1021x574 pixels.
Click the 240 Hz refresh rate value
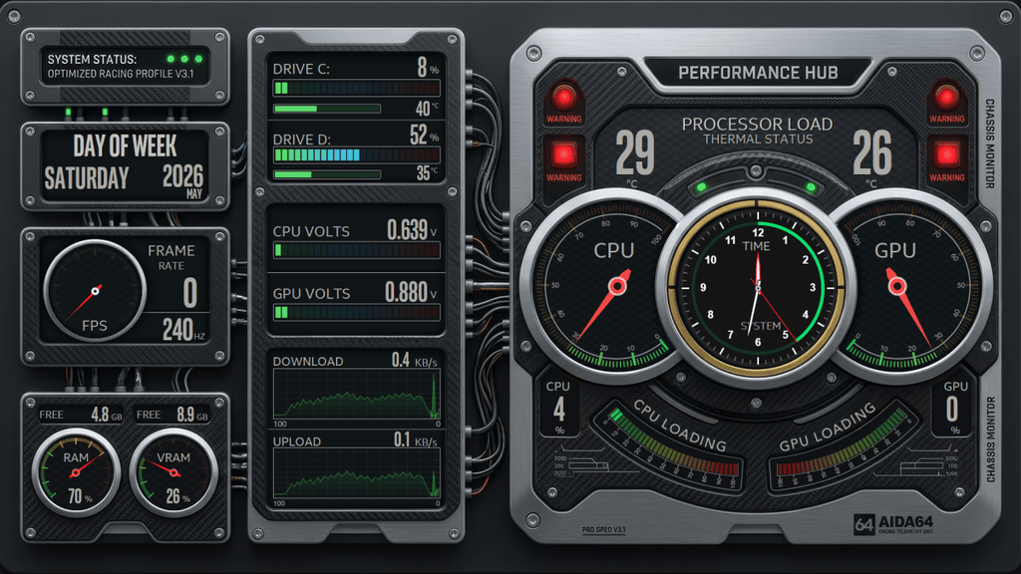click(x=183, y=329)
